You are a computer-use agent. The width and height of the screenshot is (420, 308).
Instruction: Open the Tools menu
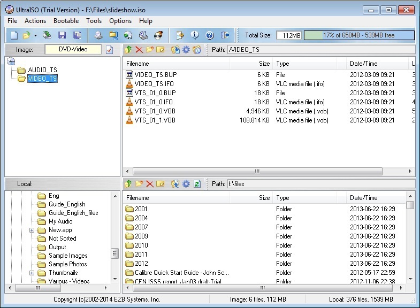tap(94, 21)
